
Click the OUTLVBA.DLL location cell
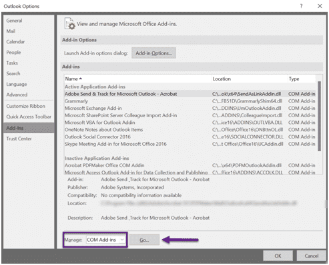pyautogui.click(x=247, y=123)
